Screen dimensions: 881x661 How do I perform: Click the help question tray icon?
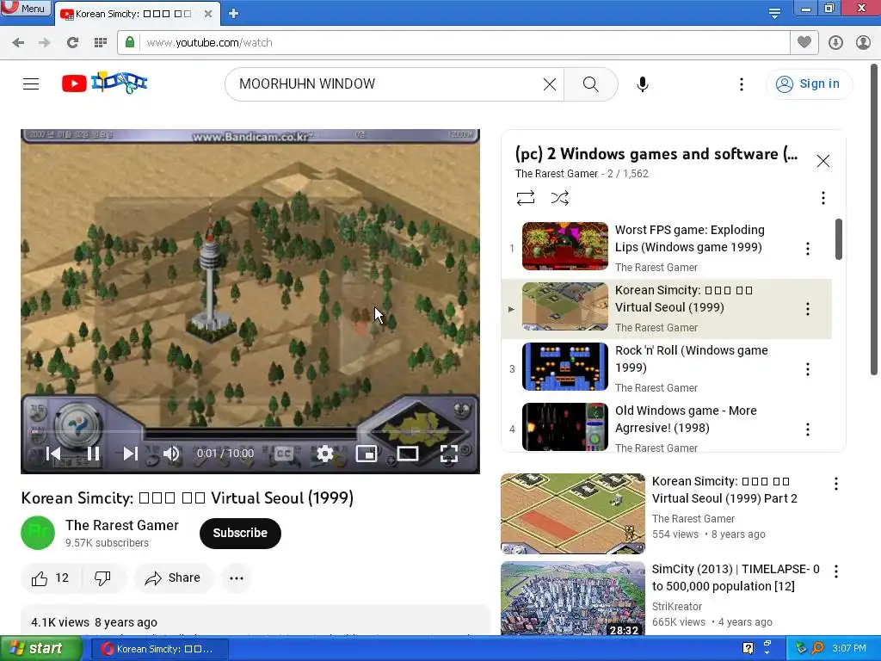coord(748,648)
